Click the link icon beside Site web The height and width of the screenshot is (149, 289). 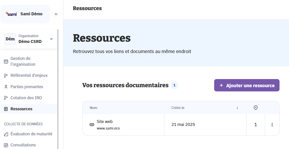(x=92, y=125)
